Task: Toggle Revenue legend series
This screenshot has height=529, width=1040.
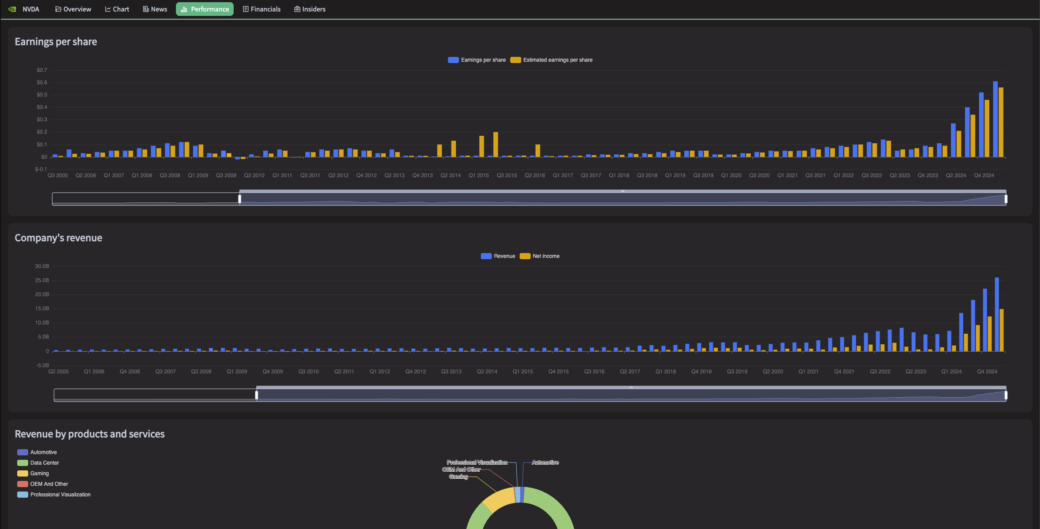Action: coord(498,256)
